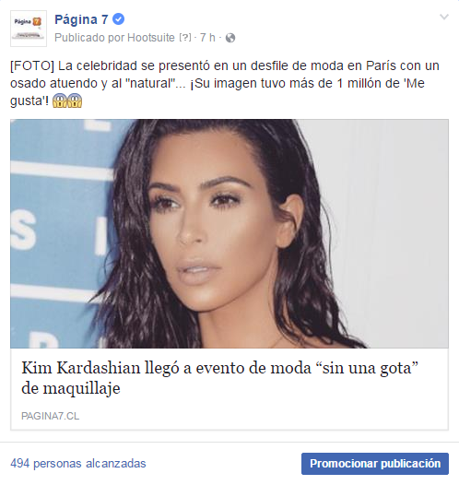
Task: Open the 7 h timestamp link
Action: pos(207,38)
